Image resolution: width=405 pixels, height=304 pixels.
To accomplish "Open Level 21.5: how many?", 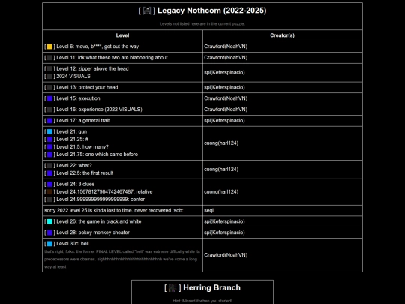I will pos(82,147).
